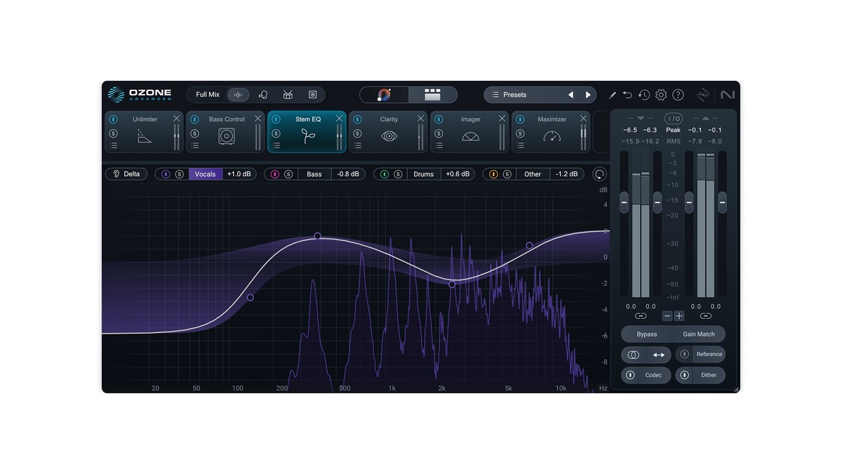This screenshot has width=842, height=474.
Task: Click the Bypass button
Action: pyautogui.click(x=647, y=334)
